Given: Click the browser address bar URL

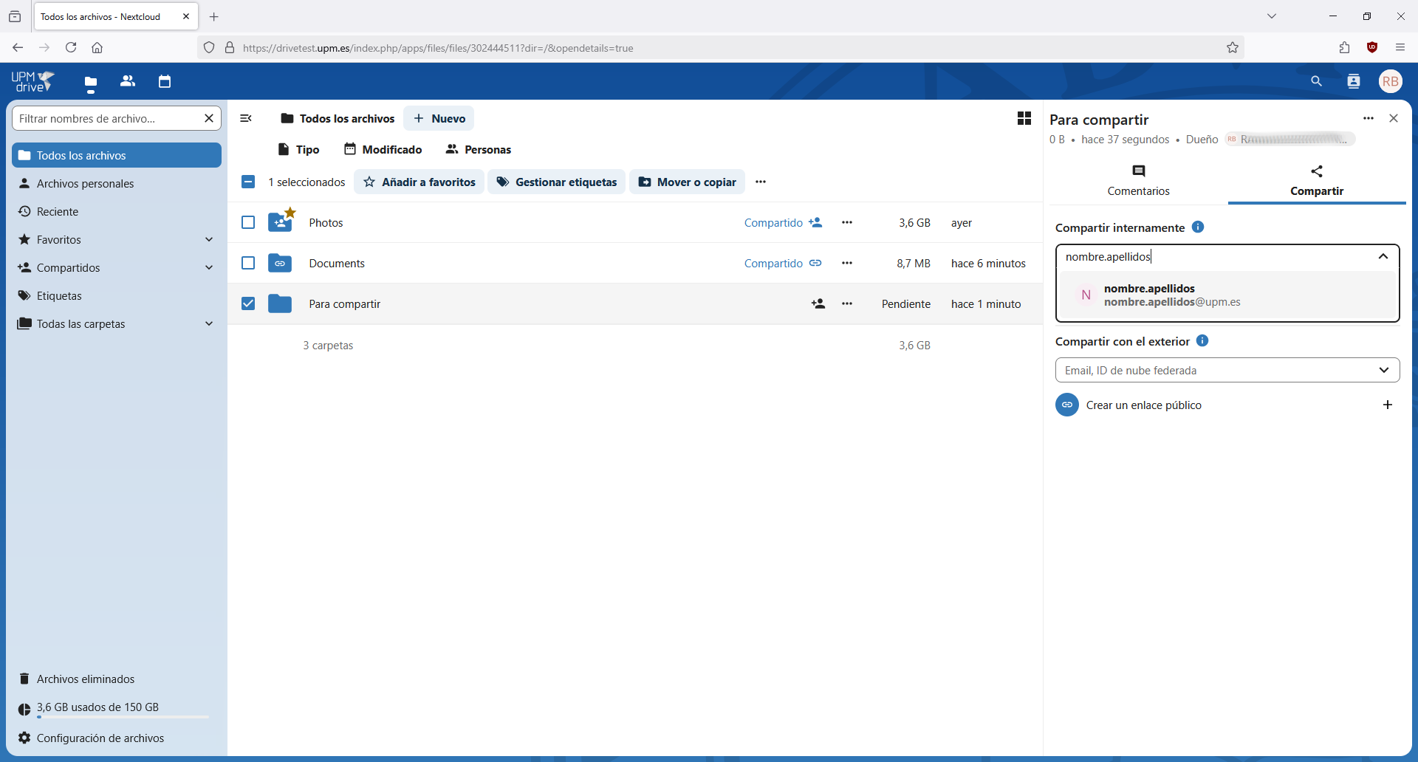Looking at the screenshot, I should pos(438,48).
